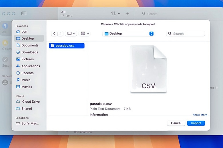Open the Desktop location popup menu
The height and width of the screenshot is (148, 223).
point(128,34)
